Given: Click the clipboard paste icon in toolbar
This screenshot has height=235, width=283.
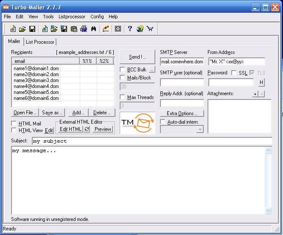Looking at the screenshot, I should coord(74,29).
